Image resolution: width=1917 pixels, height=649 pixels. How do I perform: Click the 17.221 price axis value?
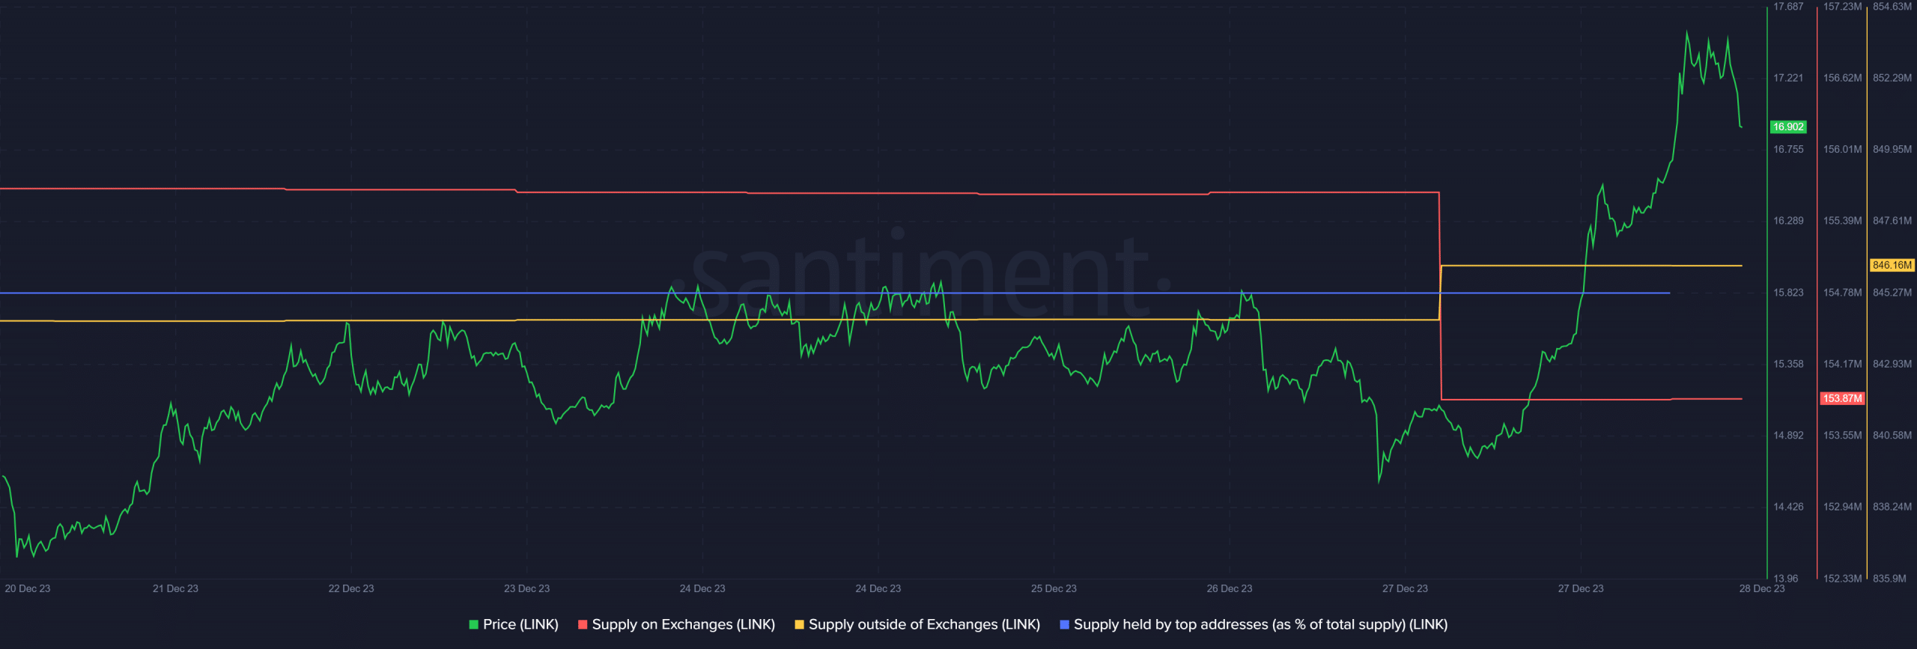click(1788, 78)
